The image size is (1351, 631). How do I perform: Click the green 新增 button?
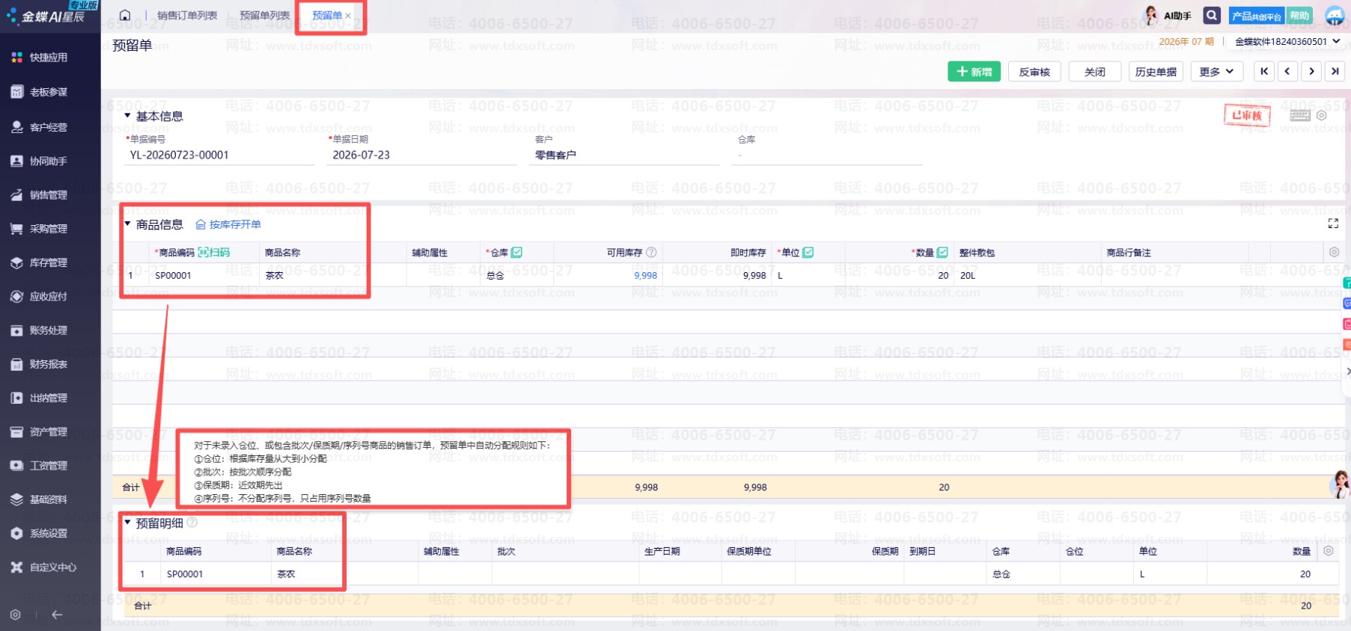974,72
